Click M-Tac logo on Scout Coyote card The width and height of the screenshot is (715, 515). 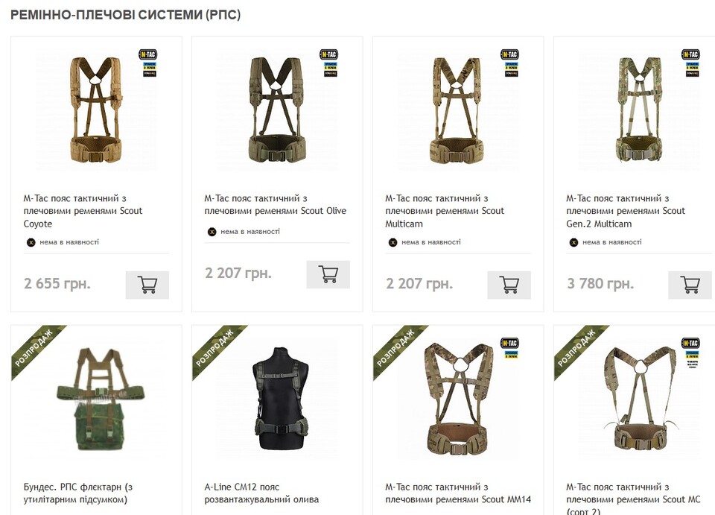[x=147, y=54]
